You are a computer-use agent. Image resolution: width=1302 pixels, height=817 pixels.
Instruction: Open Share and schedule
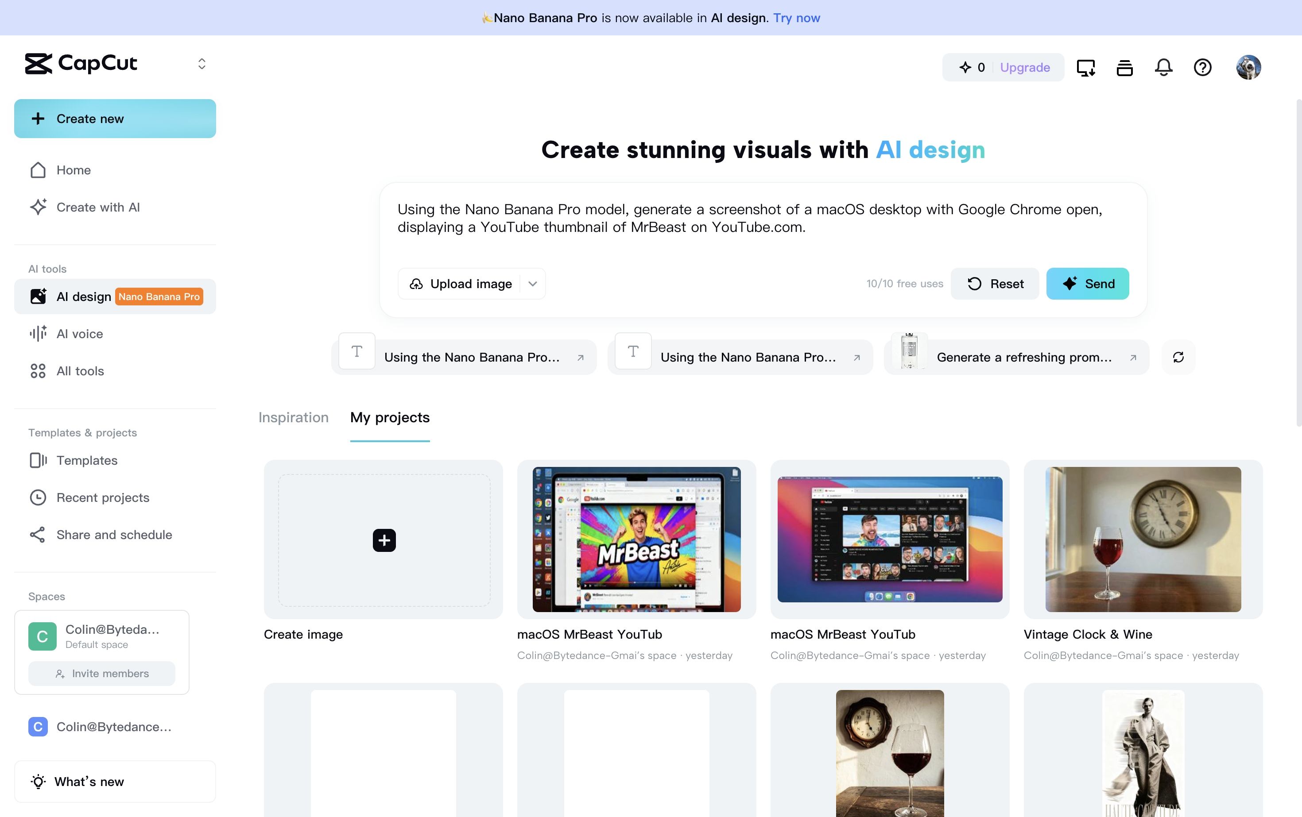[x=115, y=535]
